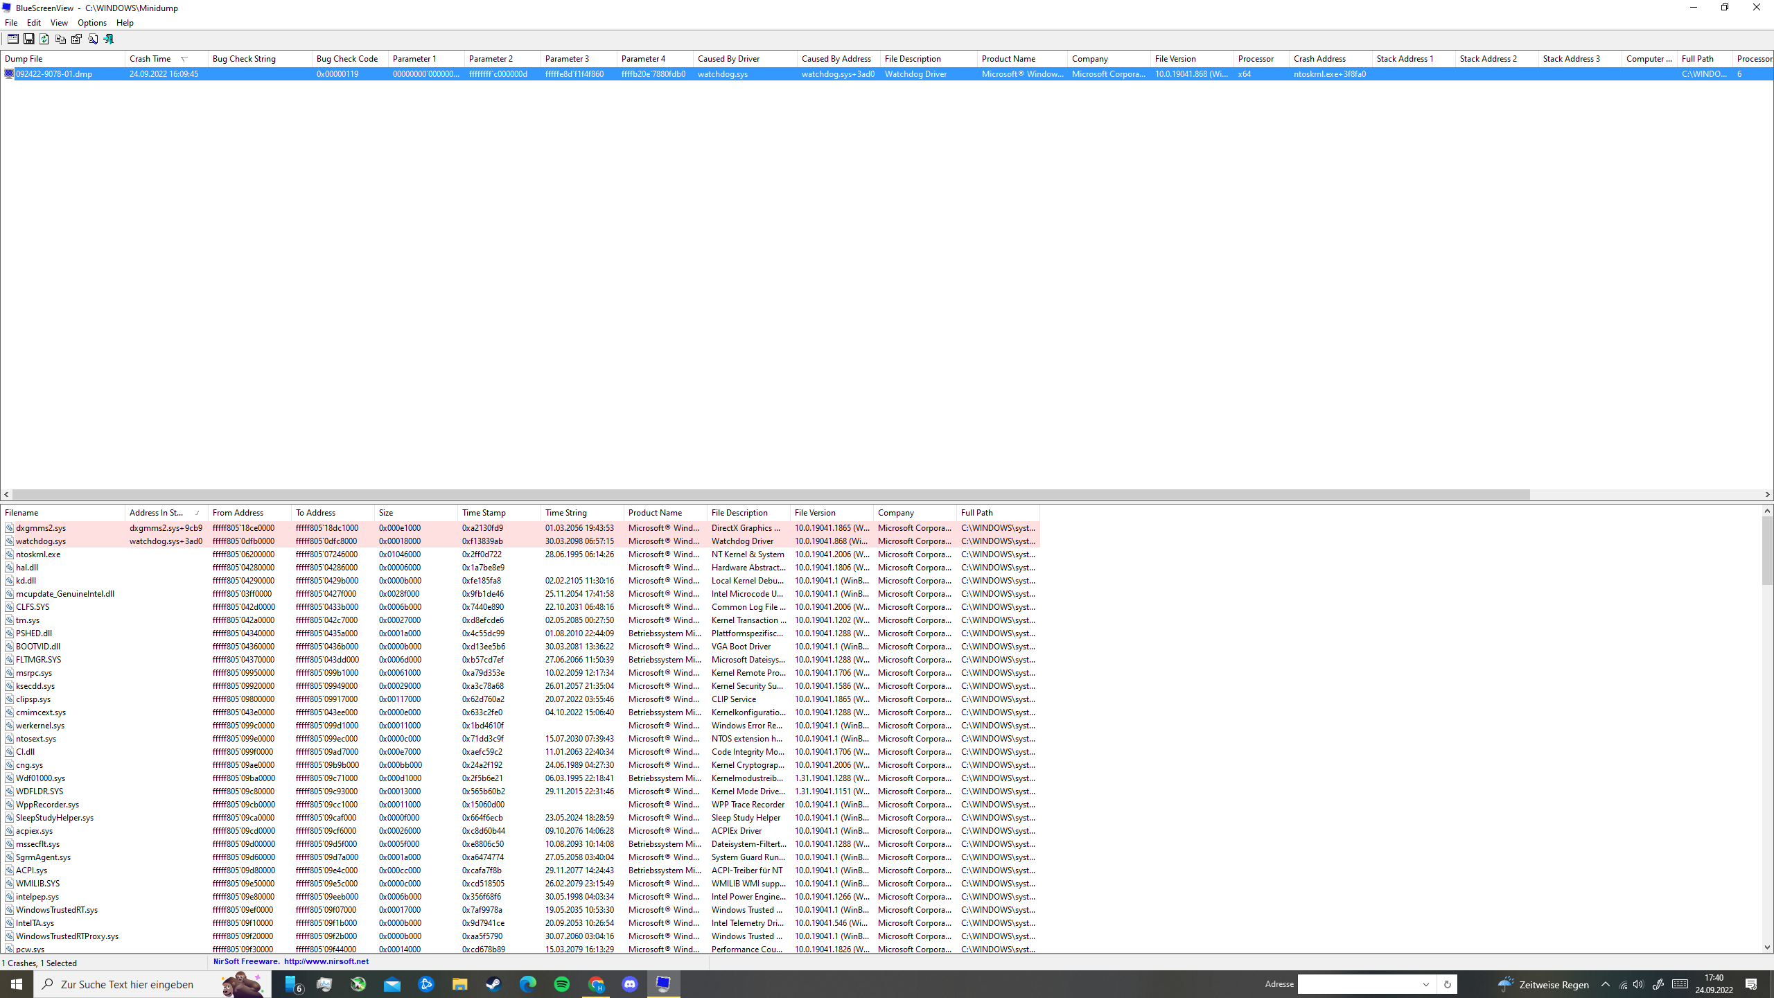Open the Properties toolbar icon
Viewport: 1774px width, 998px height.
tap(76, 39)
